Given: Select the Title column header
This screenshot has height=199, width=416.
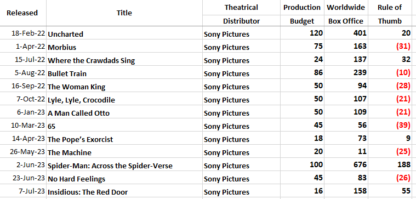Looking at the screenshot, I should pyautogui.click(x=124, y=13).
